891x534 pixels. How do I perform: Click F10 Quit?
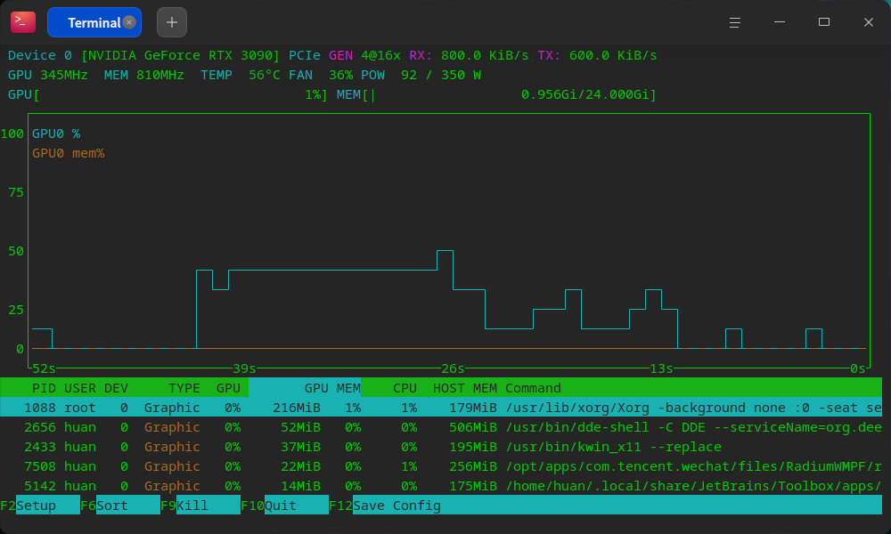pos(284,505)
